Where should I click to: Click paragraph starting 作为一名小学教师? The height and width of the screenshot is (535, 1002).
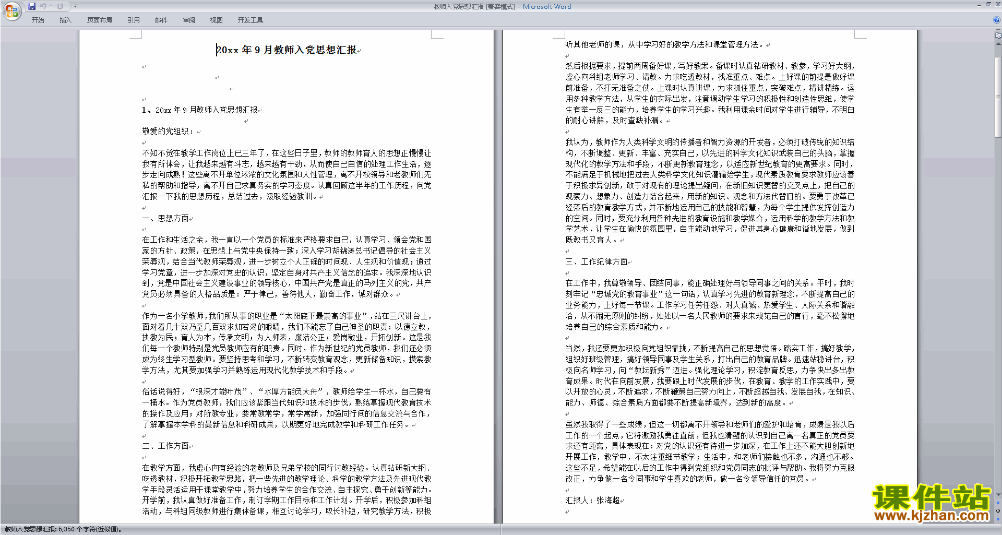click(x=287, y=343)
